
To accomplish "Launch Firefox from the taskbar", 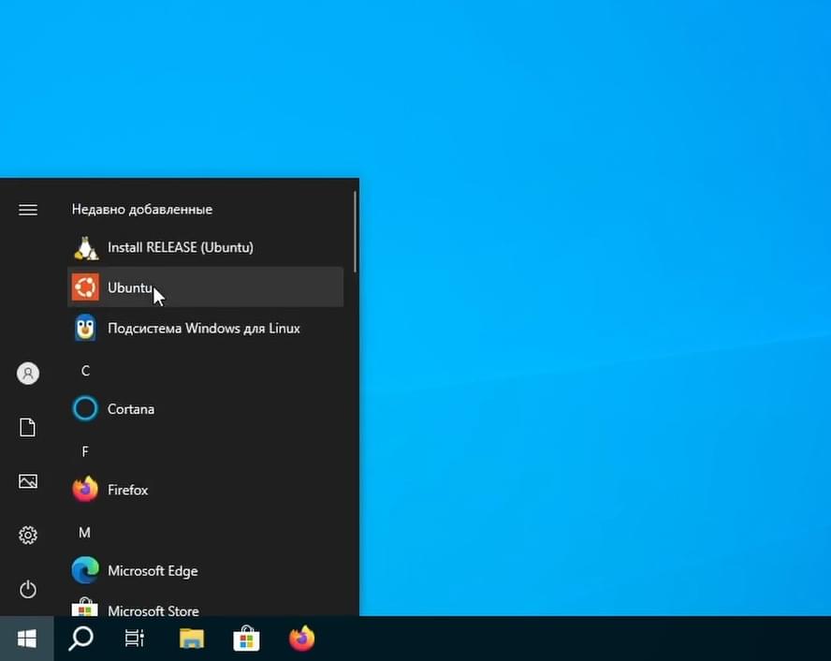I will tap(301, 639).
